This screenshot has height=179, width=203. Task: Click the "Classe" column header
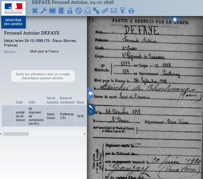coord(80,102)
